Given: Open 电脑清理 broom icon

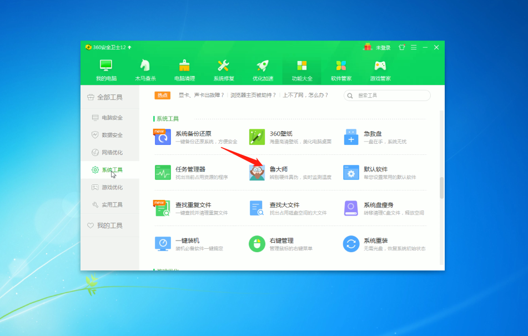Looking at the screenshot, I should (x=184, y=66).
